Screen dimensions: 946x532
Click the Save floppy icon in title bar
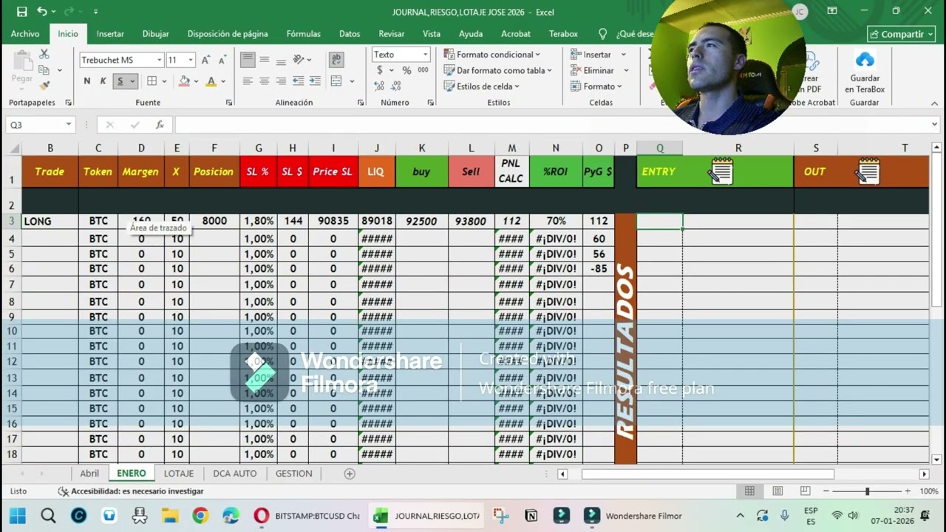pos(21,12)
